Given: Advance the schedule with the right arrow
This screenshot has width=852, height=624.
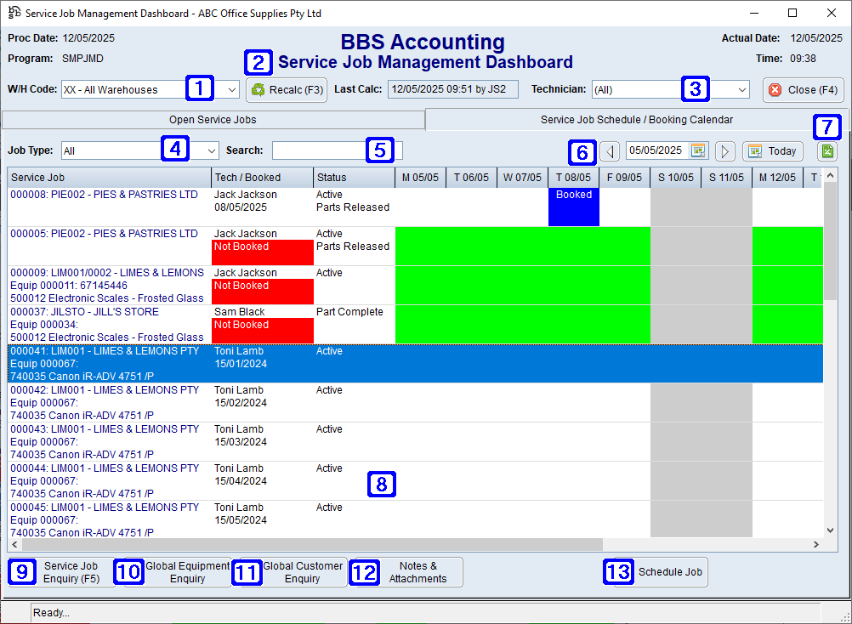Looking at the screenshot, I should 724,150.
